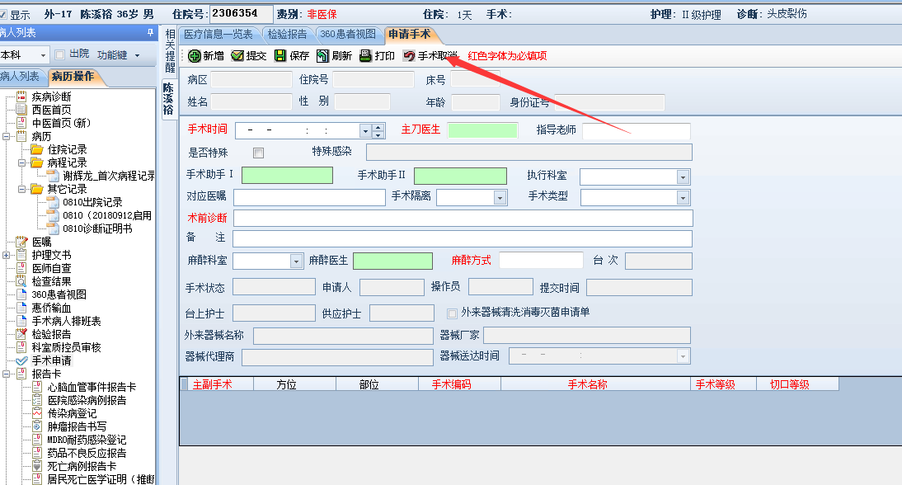Click the 对应医嘱 input field

(309, 197)
